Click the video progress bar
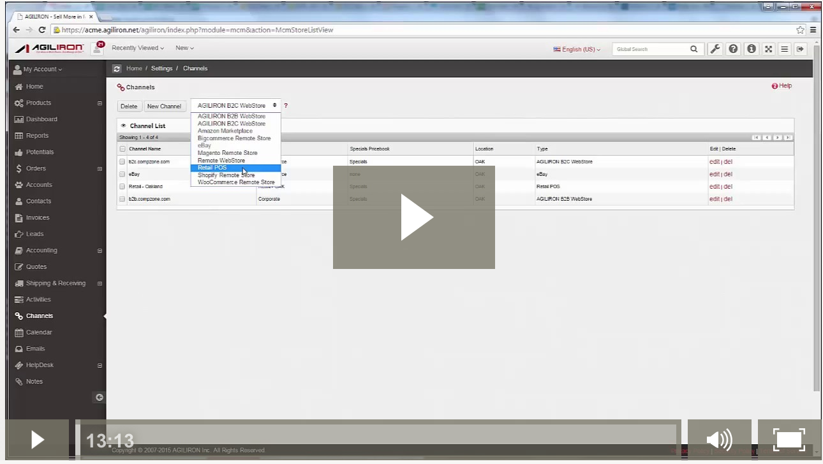Viewport: 823px width, 464px height. [378, 440]
